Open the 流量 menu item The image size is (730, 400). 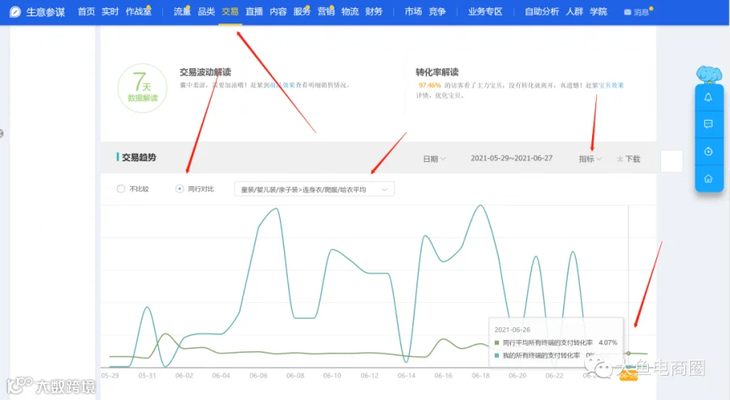point(182,11)
